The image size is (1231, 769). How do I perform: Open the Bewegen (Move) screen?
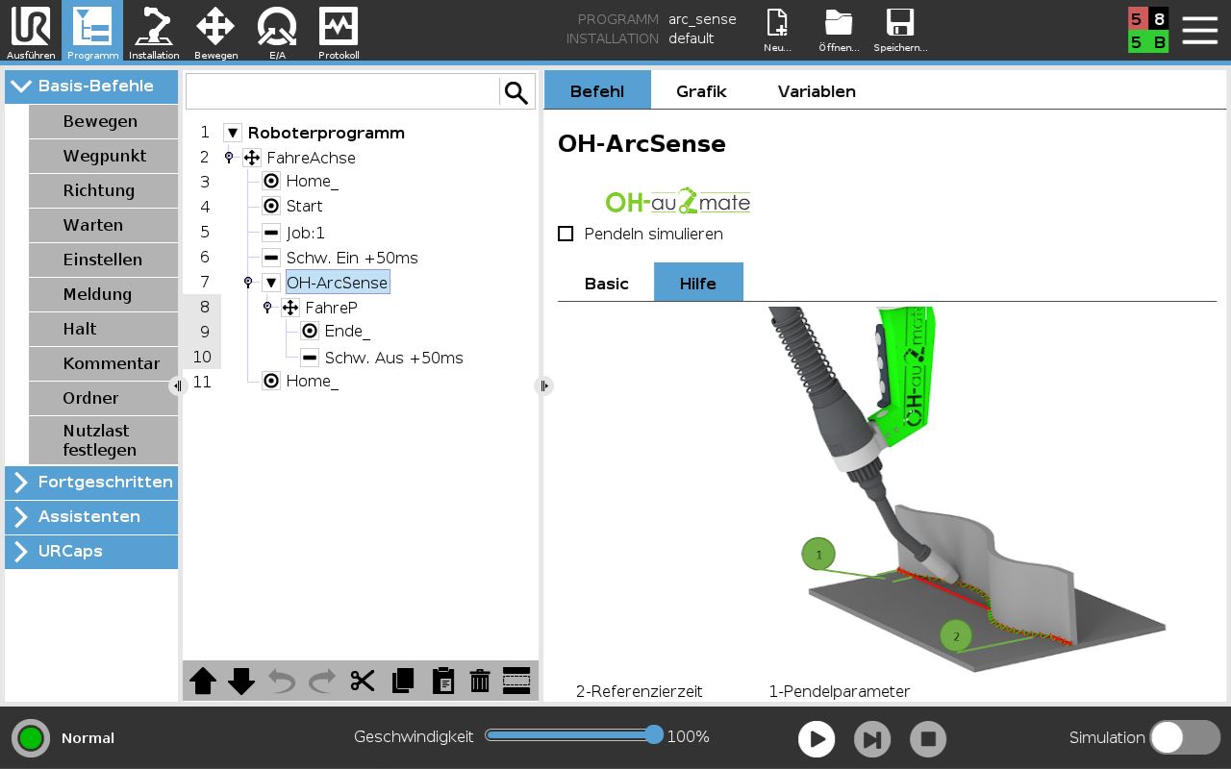point(215,31)
